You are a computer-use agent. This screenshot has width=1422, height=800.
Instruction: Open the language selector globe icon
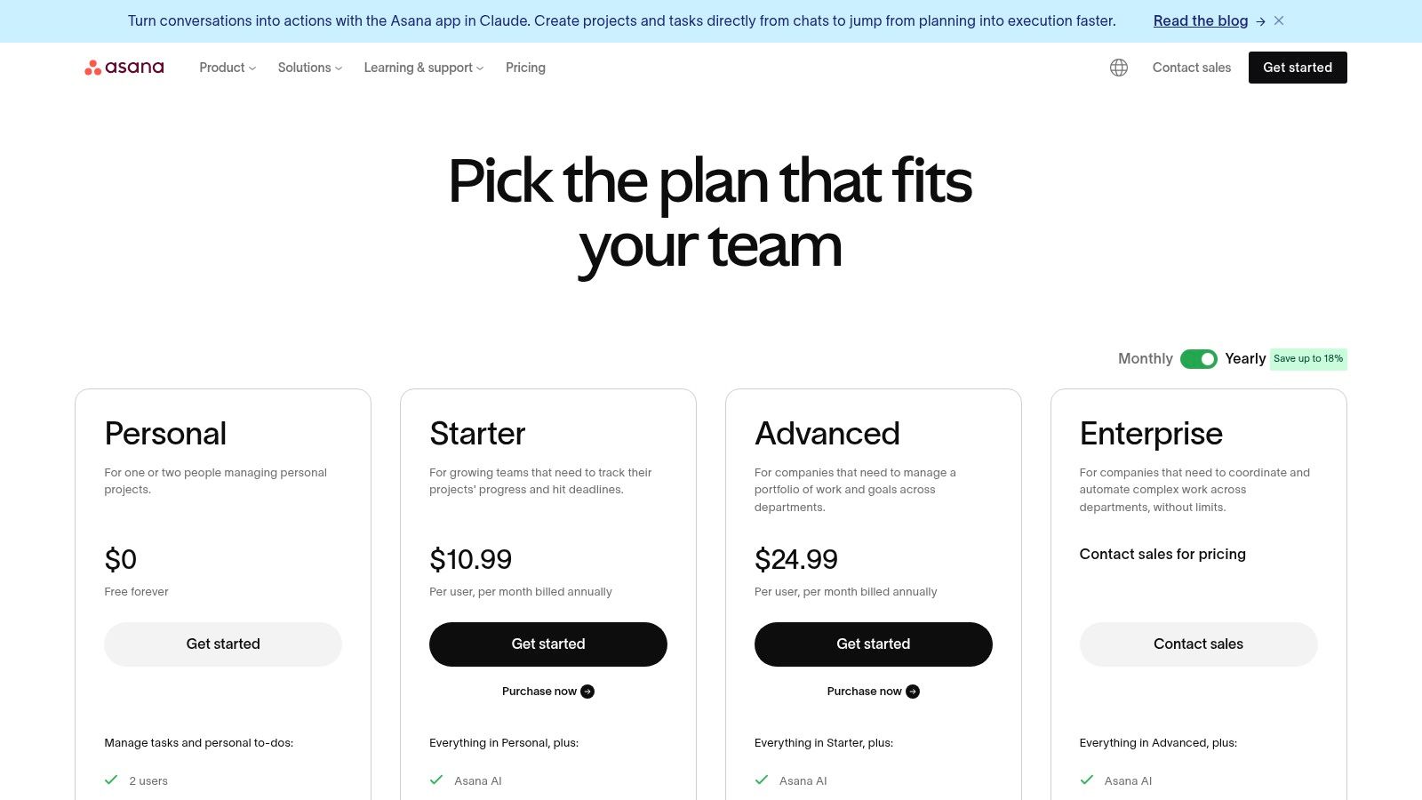coord(1118,67)
